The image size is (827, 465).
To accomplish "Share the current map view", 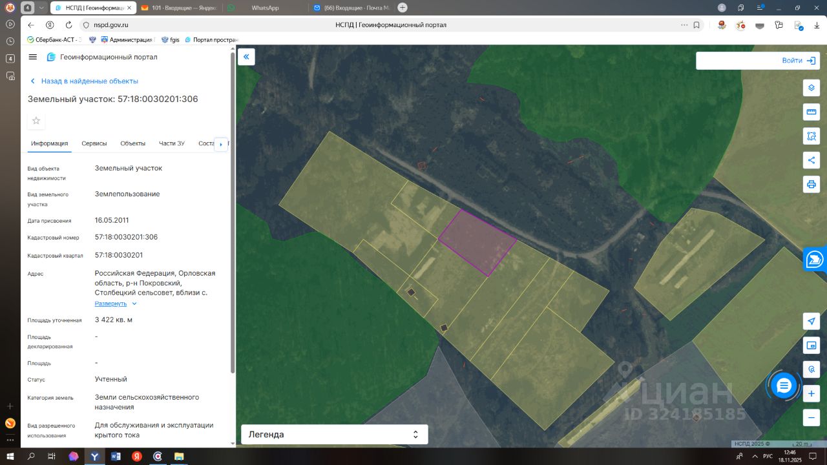I will [811, 160].
